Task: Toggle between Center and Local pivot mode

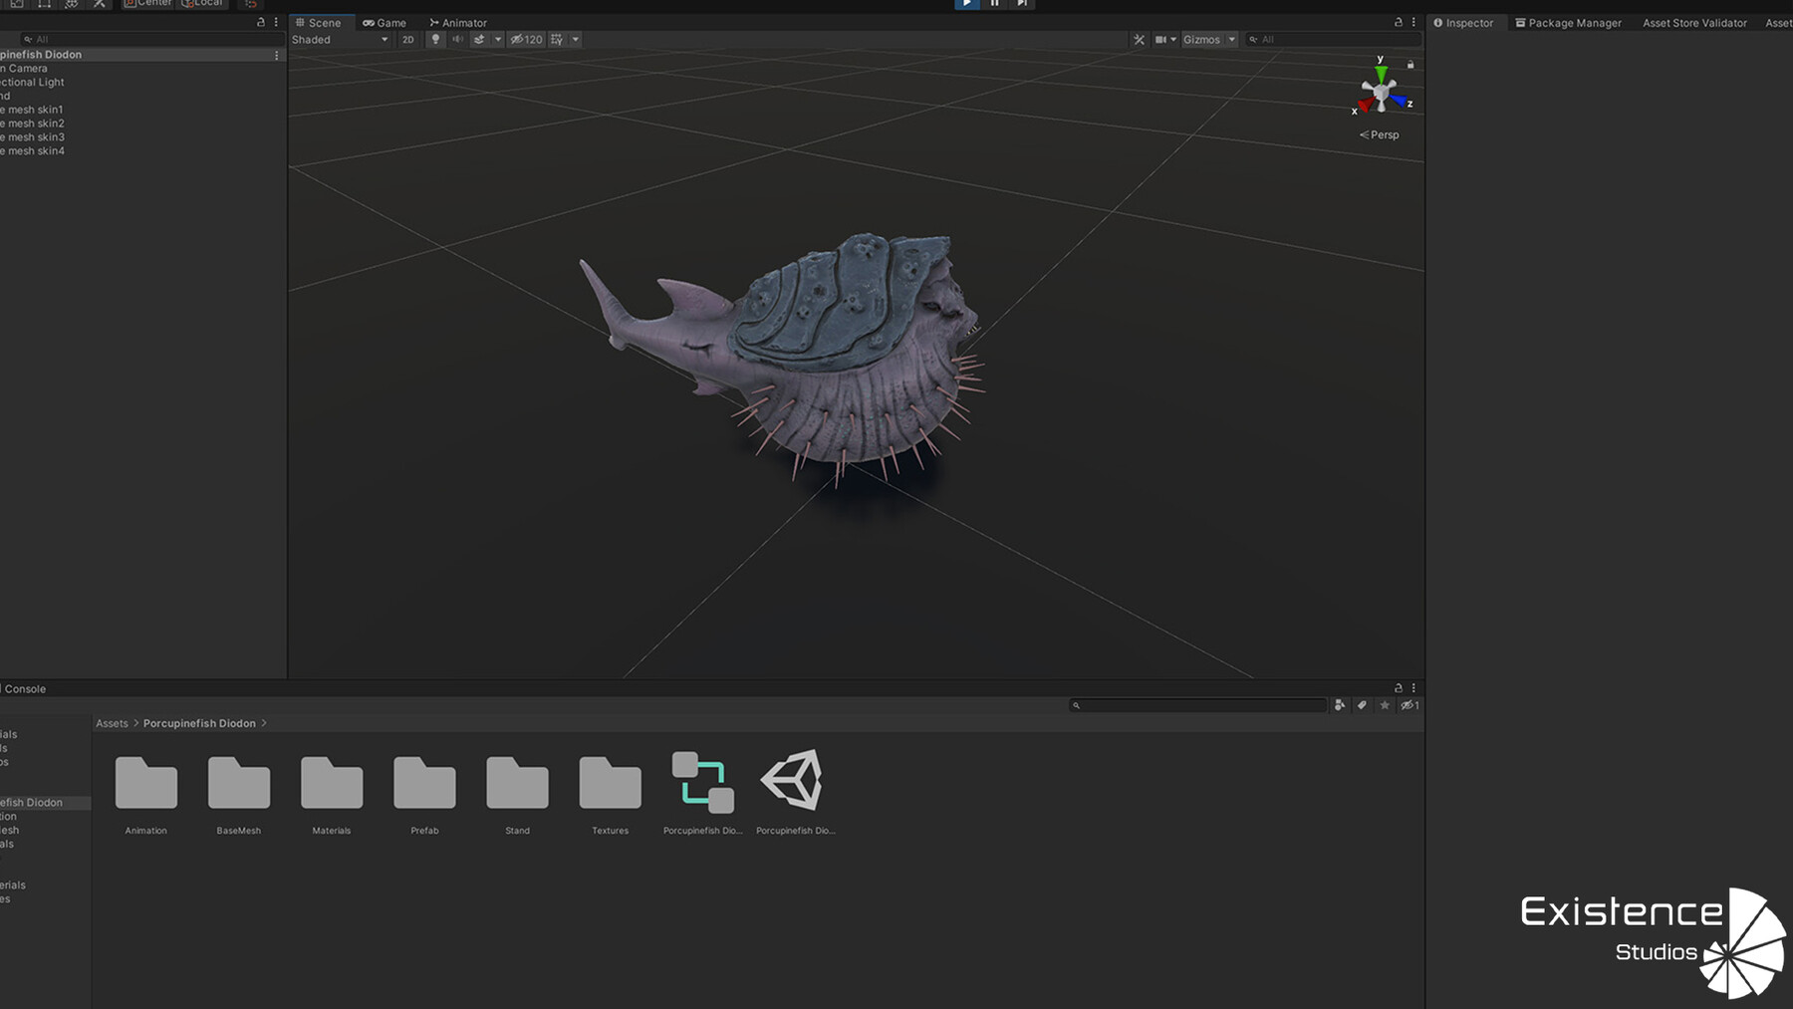Action: [x=147, y=3]
